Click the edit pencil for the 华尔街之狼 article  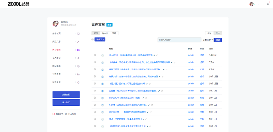(x=148, y=112)
